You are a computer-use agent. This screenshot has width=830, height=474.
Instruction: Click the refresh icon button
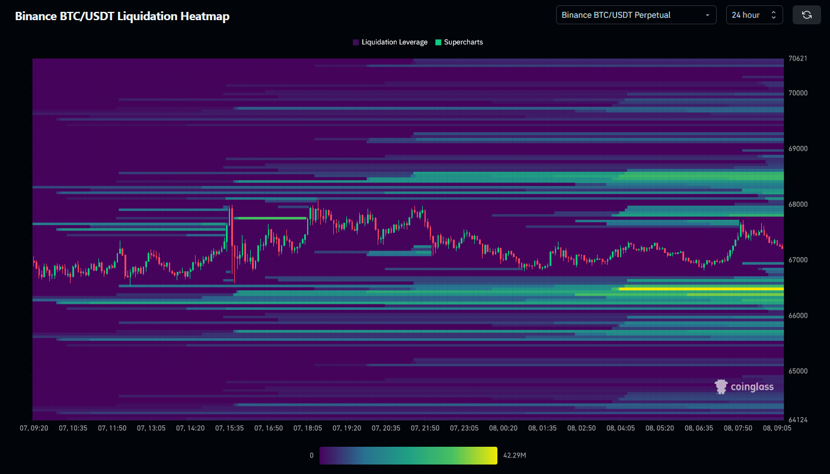807,15
